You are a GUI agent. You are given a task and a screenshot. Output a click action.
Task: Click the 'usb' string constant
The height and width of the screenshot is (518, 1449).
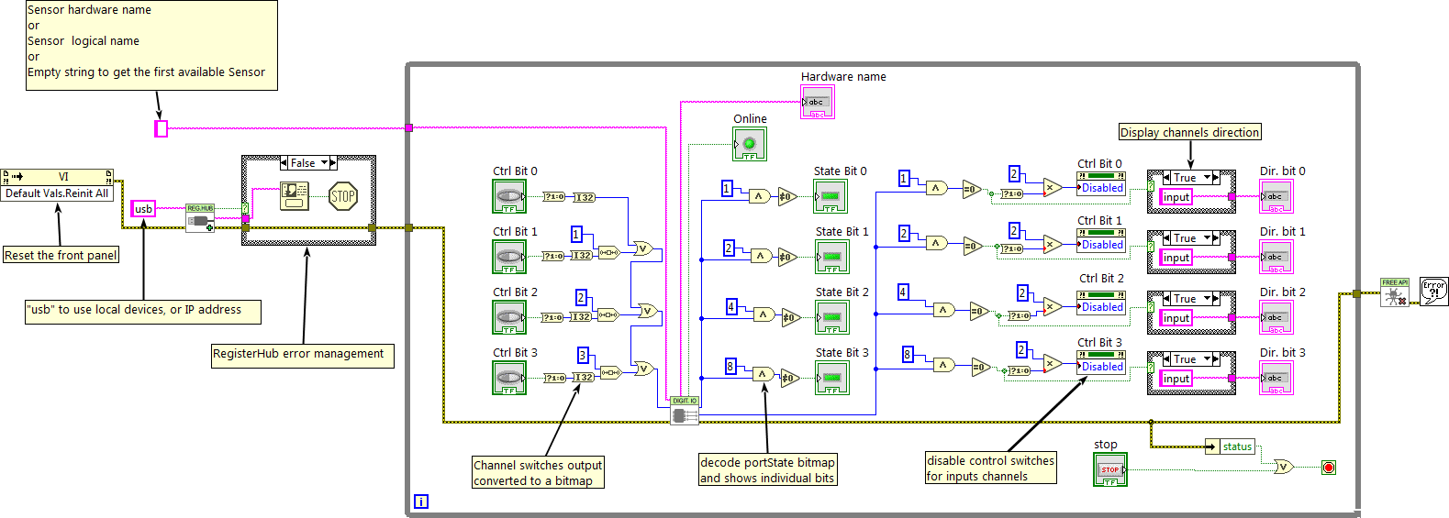(x=143, y=209)
